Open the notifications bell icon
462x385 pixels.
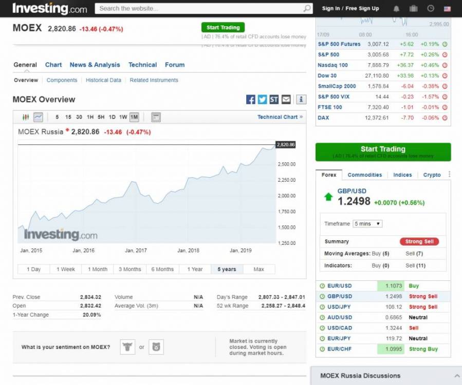(396, 9)
